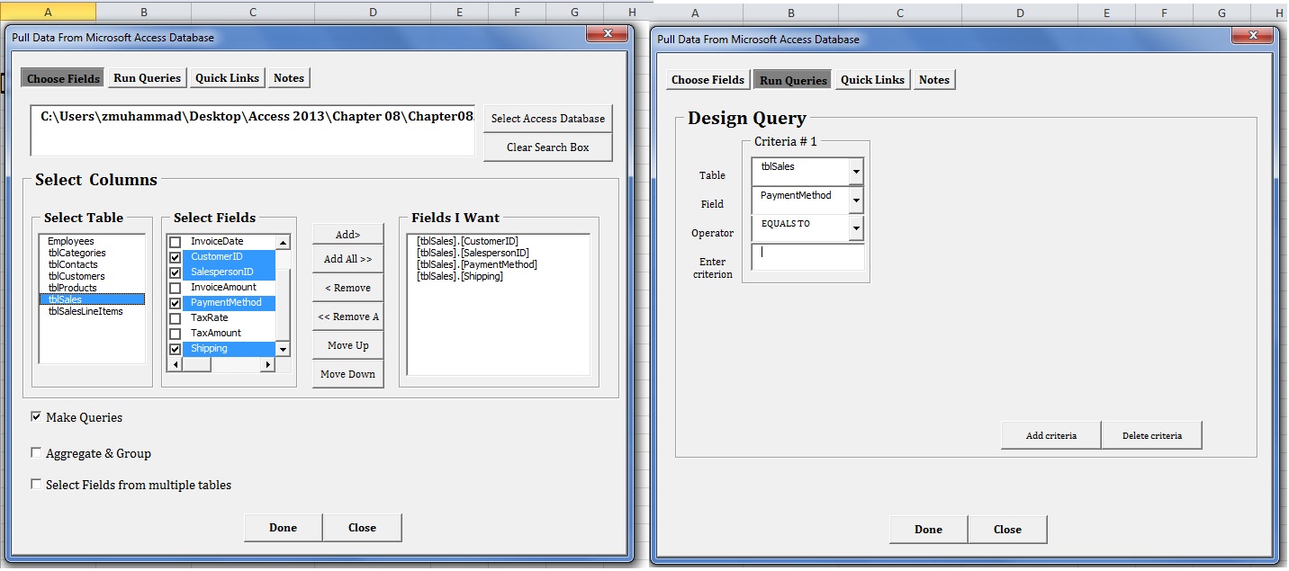Uncheck the PaymentMethod field checkbox

click(x=176, y=303)
